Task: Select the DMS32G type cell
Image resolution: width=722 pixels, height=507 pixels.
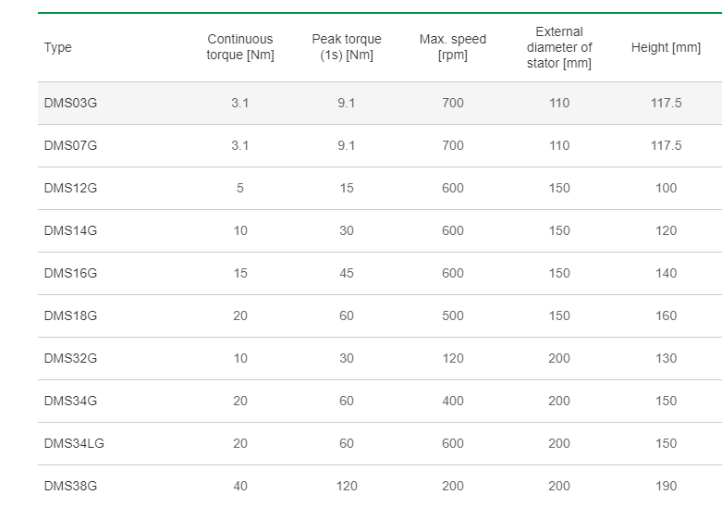Action: (70, 358)
